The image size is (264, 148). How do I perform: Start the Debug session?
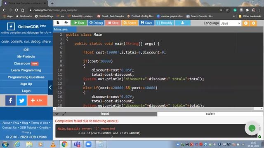click(x=96, y=23)
